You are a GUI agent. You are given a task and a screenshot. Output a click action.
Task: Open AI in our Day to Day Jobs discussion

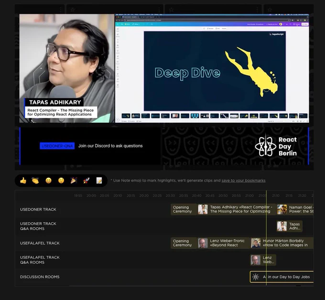(282, 277)
